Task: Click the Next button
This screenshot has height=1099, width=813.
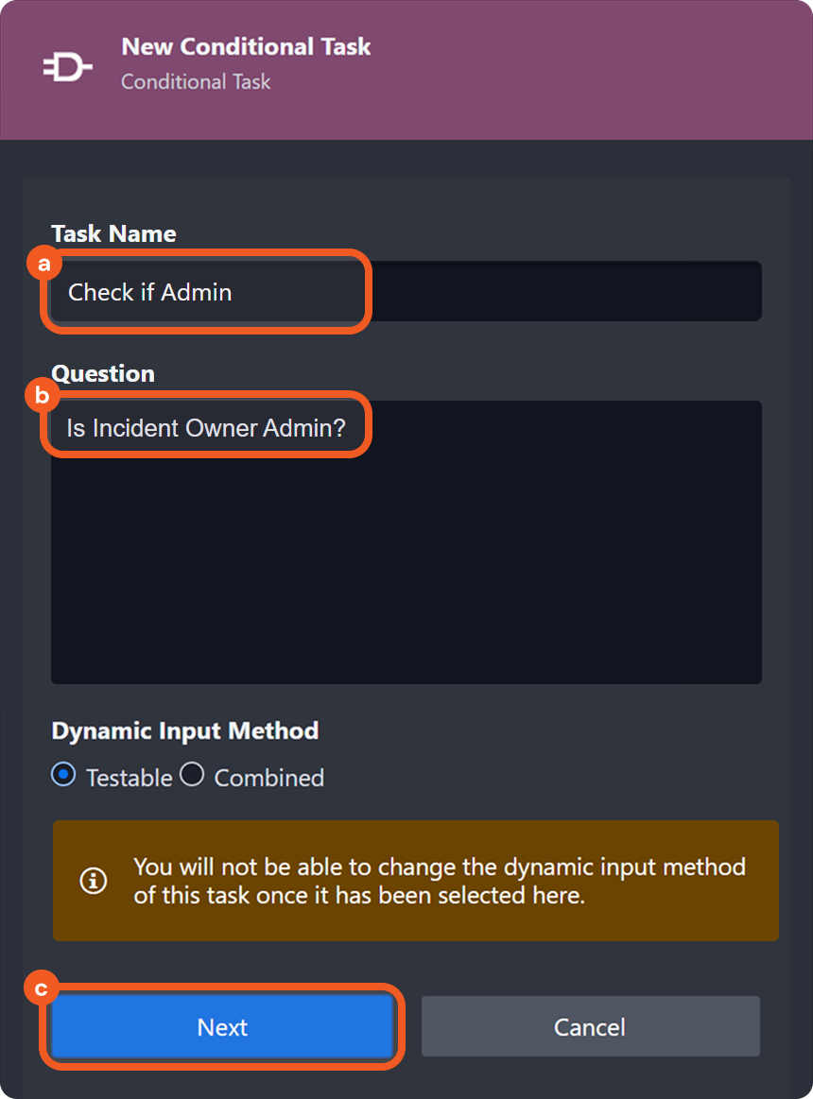Action: (x=222, y=1027)
